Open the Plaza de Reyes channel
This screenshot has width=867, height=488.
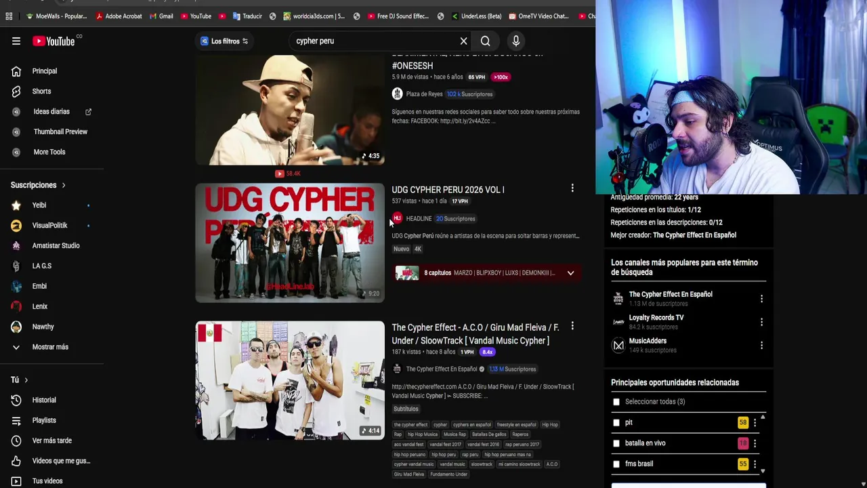(x=424, y=94)
